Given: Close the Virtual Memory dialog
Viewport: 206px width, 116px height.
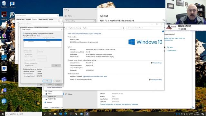Looking at the screenshot, I should click(x=61, y=29).
